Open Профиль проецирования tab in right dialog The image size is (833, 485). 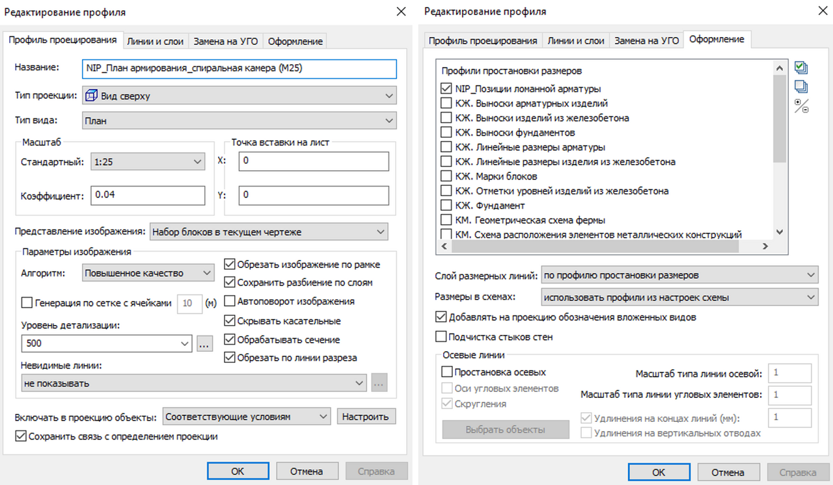482,40
